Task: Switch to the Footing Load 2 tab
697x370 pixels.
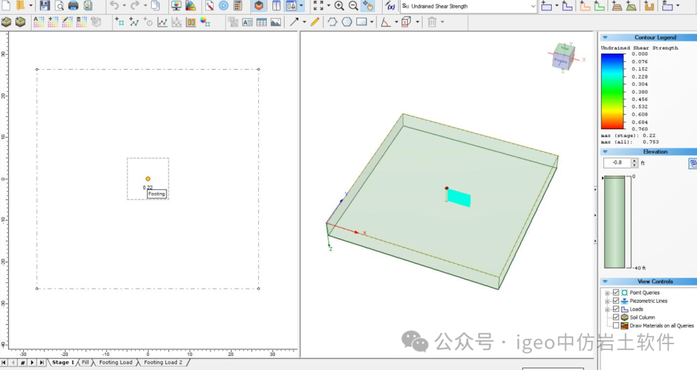Action: click(x=163, y=362)
